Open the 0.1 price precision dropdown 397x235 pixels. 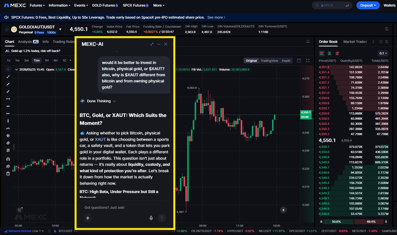click(383, 53)
